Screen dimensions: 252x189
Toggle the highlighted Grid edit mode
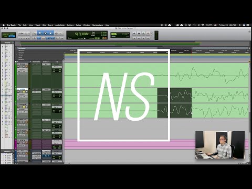click(12, 36)
